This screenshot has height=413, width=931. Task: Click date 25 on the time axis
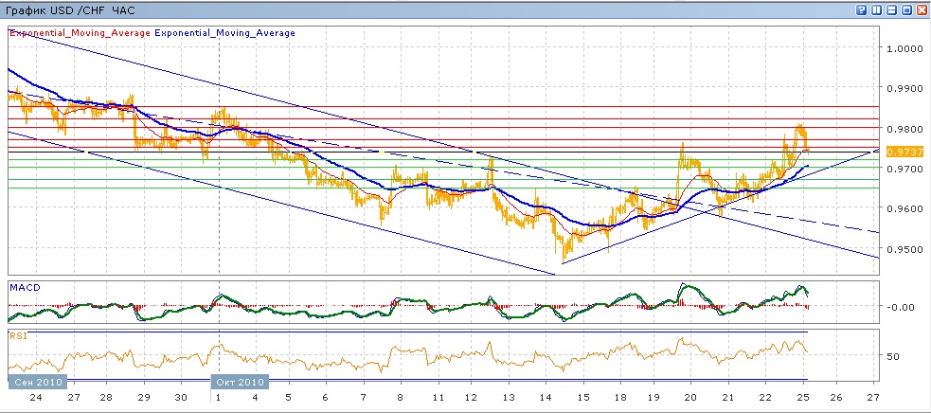coord(800,399)
